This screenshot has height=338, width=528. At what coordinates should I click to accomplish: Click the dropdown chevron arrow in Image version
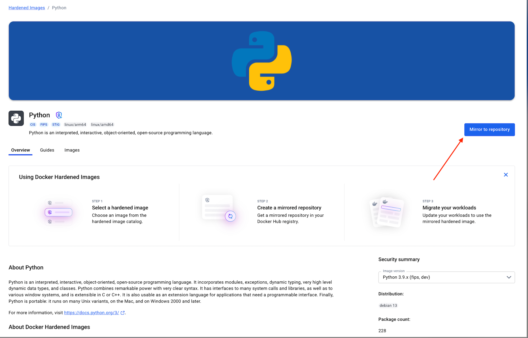point(509,277)
